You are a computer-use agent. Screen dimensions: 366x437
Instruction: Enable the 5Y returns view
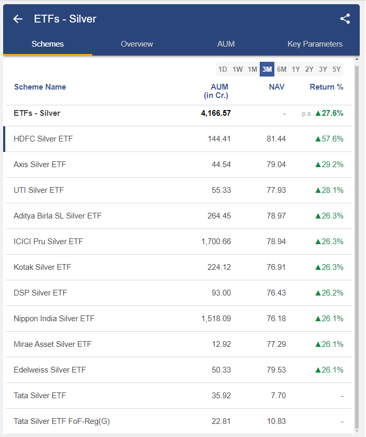click(336, 69)
